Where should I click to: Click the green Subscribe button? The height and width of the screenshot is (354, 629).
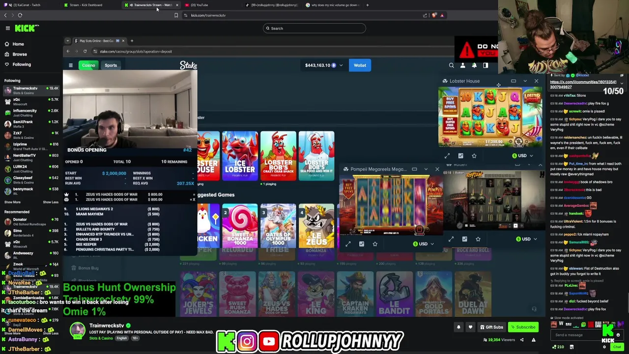tap(523, 327)
